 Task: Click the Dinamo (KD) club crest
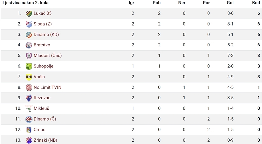pos(29,35)
